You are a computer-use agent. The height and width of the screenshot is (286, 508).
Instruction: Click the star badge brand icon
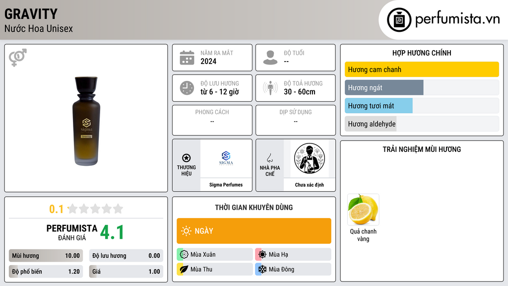(x=187, y=158)
